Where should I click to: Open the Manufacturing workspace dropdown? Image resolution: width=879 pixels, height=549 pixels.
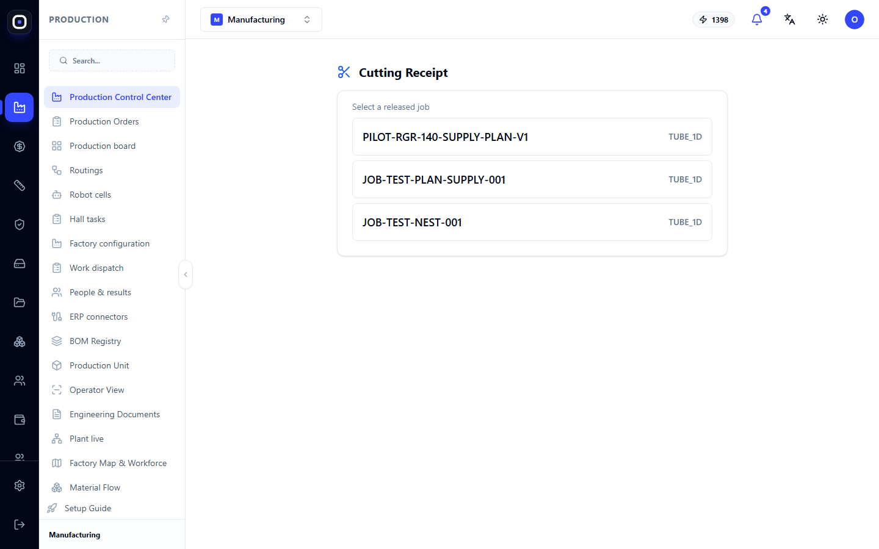coord(261,20)
